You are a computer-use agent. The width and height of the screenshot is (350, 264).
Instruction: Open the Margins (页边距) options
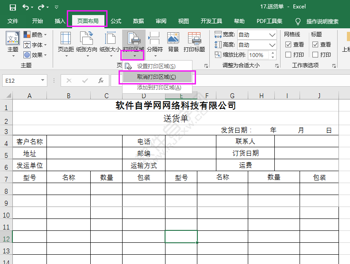66,44
